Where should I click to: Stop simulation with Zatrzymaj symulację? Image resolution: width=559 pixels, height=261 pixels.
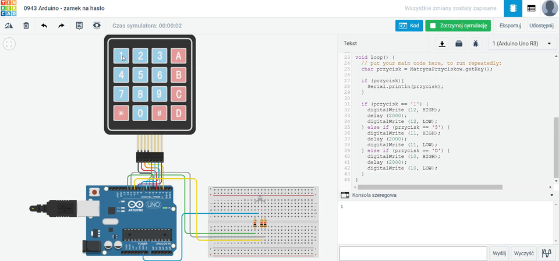coord(458,26)
